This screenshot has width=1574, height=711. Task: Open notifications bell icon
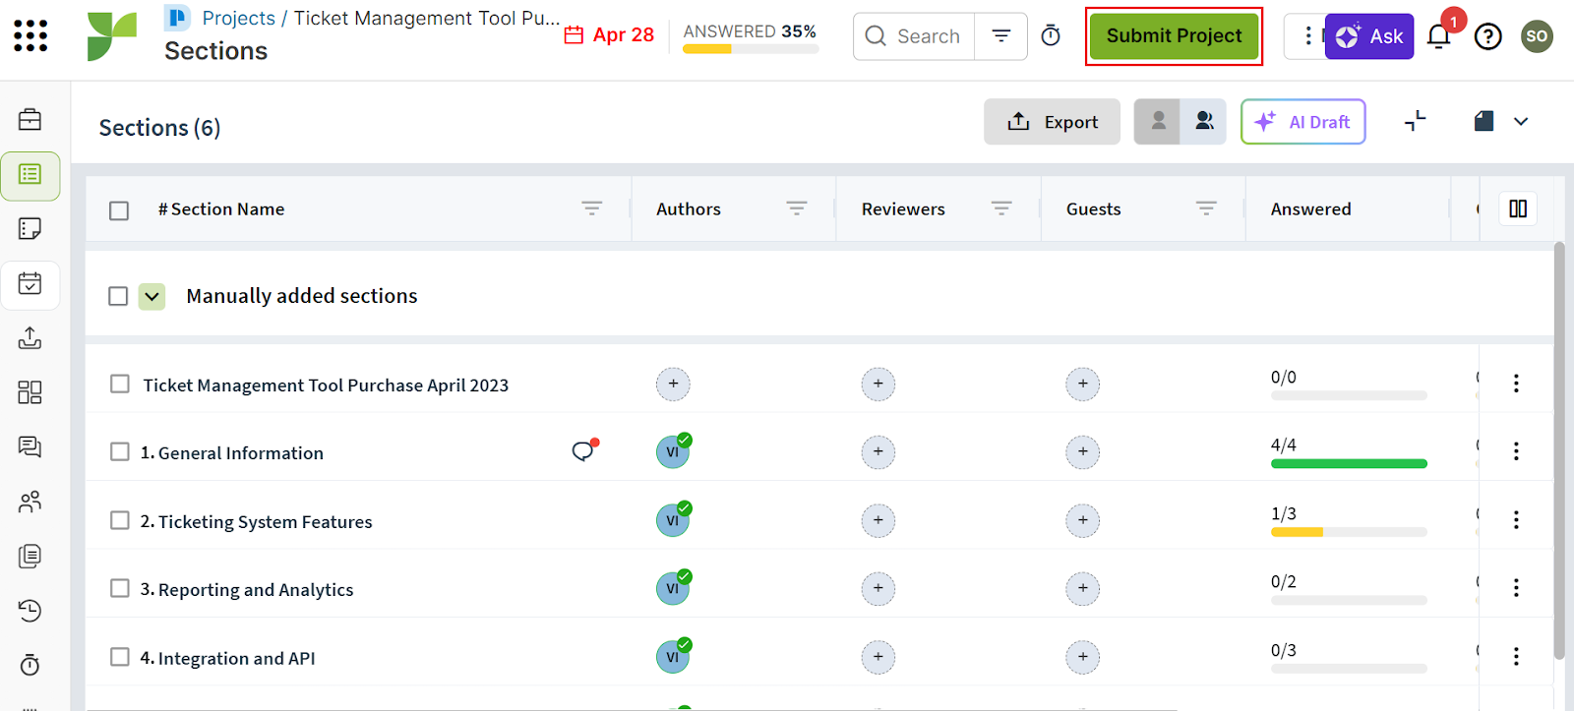1438,37
